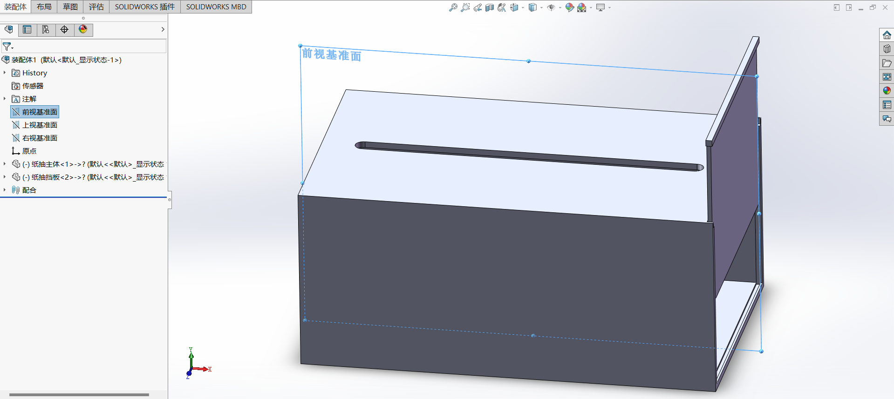Screen dimensions: 894x399
Task: Open the File Explorer task pane tab
Action: tap(887, 63)
